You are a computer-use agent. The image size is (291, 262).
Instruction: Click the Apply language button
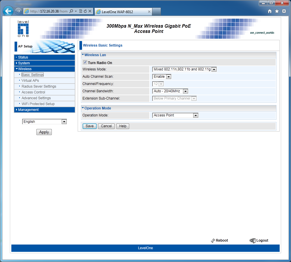(44, 132)
